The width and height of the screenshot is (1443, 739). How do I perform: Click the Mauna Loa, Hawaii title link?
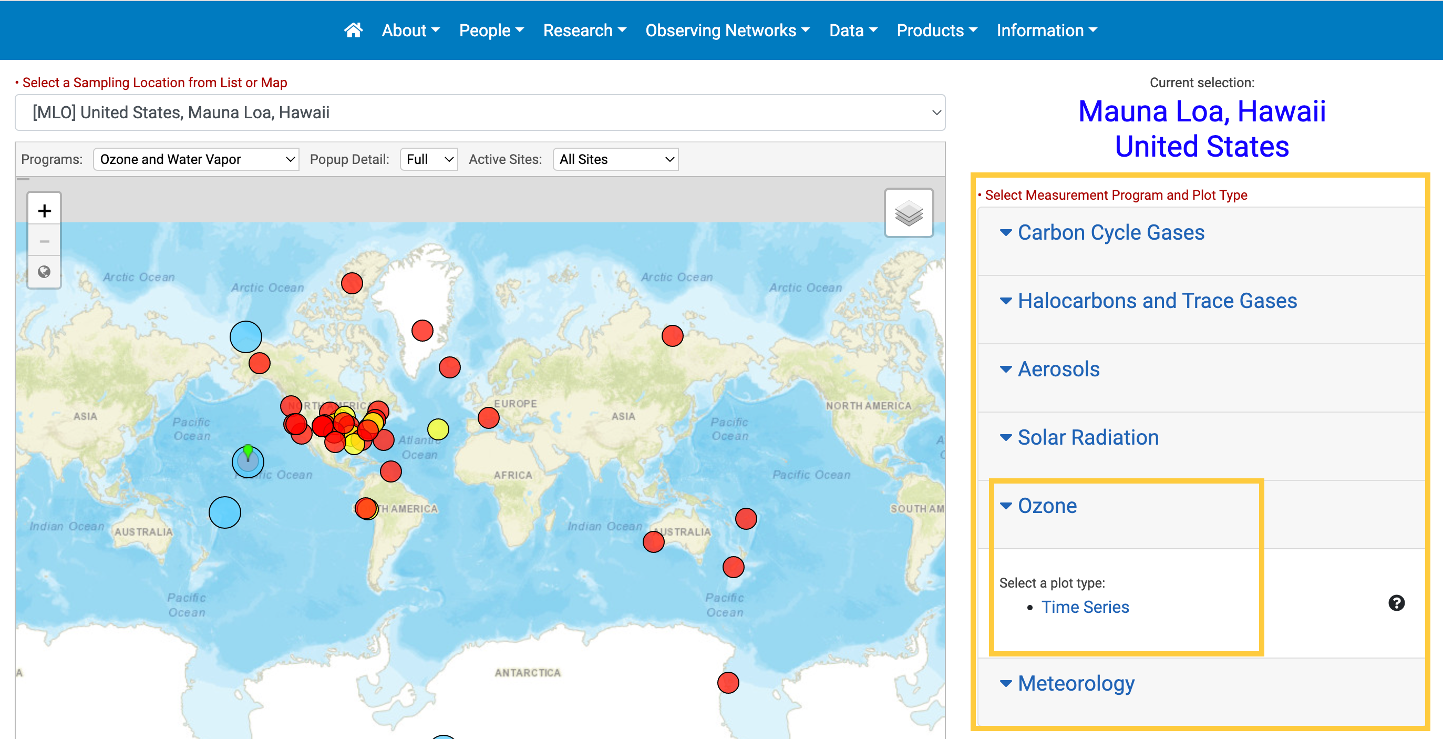pos(1202,111)
